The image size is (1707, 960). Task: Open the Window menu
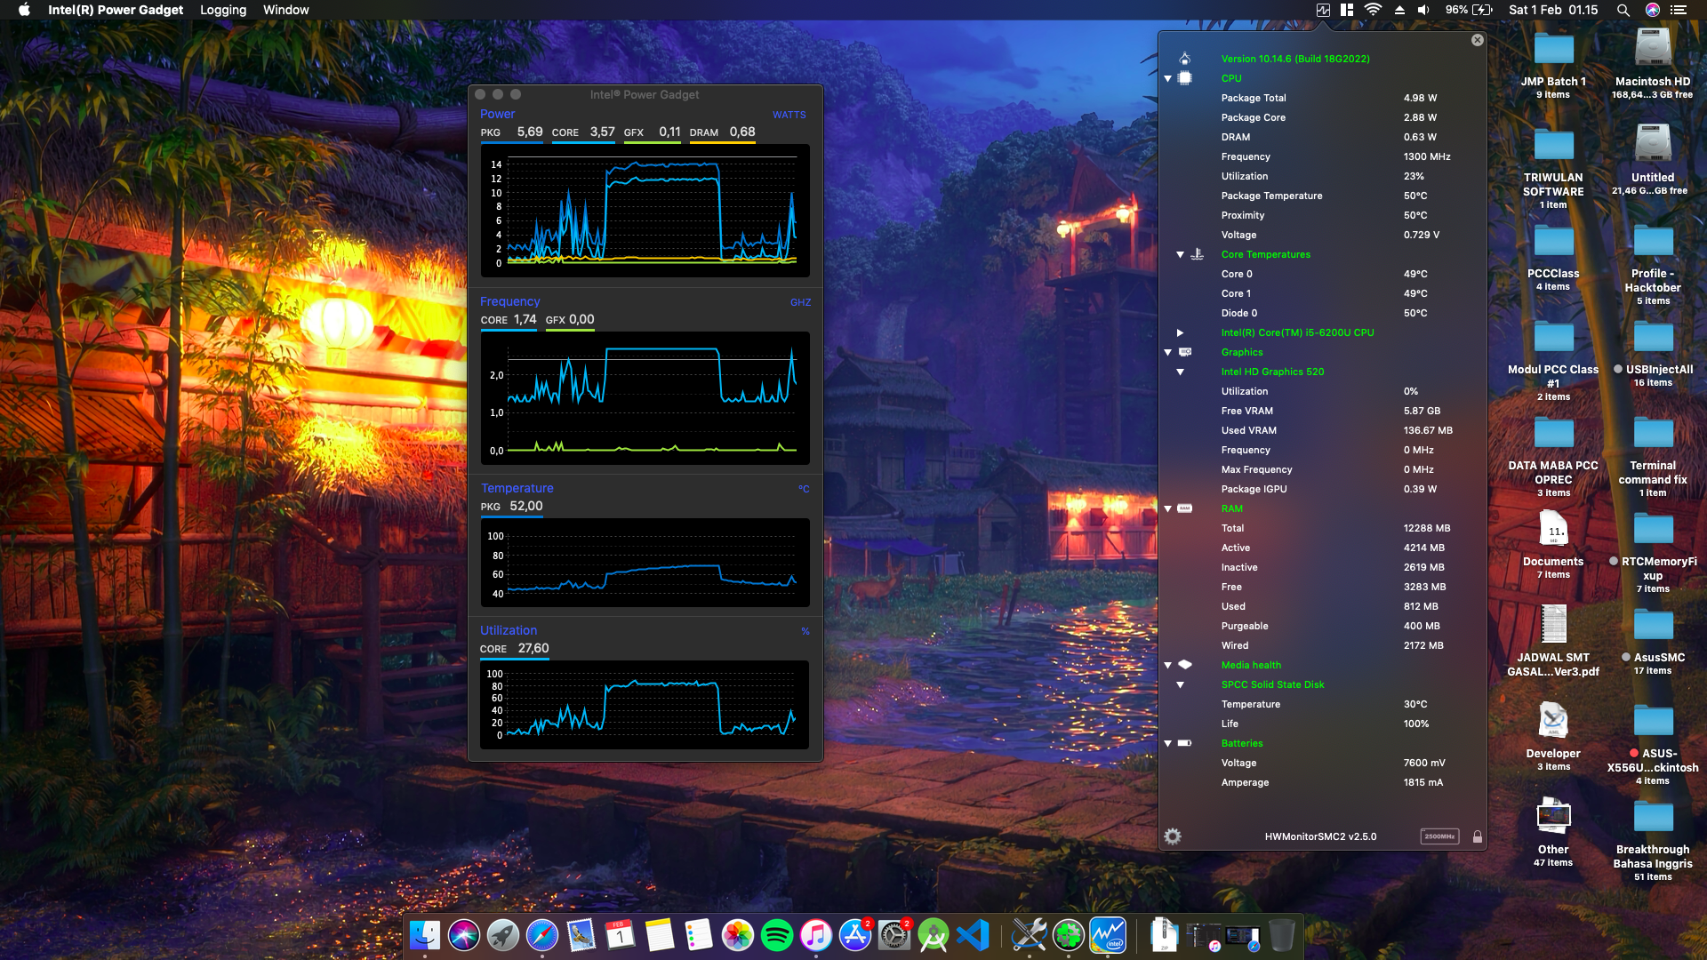point(285,10)
